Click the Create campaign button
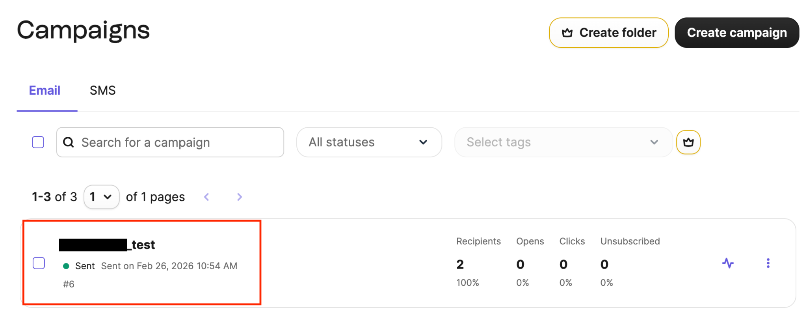 [x=736, y=33]
